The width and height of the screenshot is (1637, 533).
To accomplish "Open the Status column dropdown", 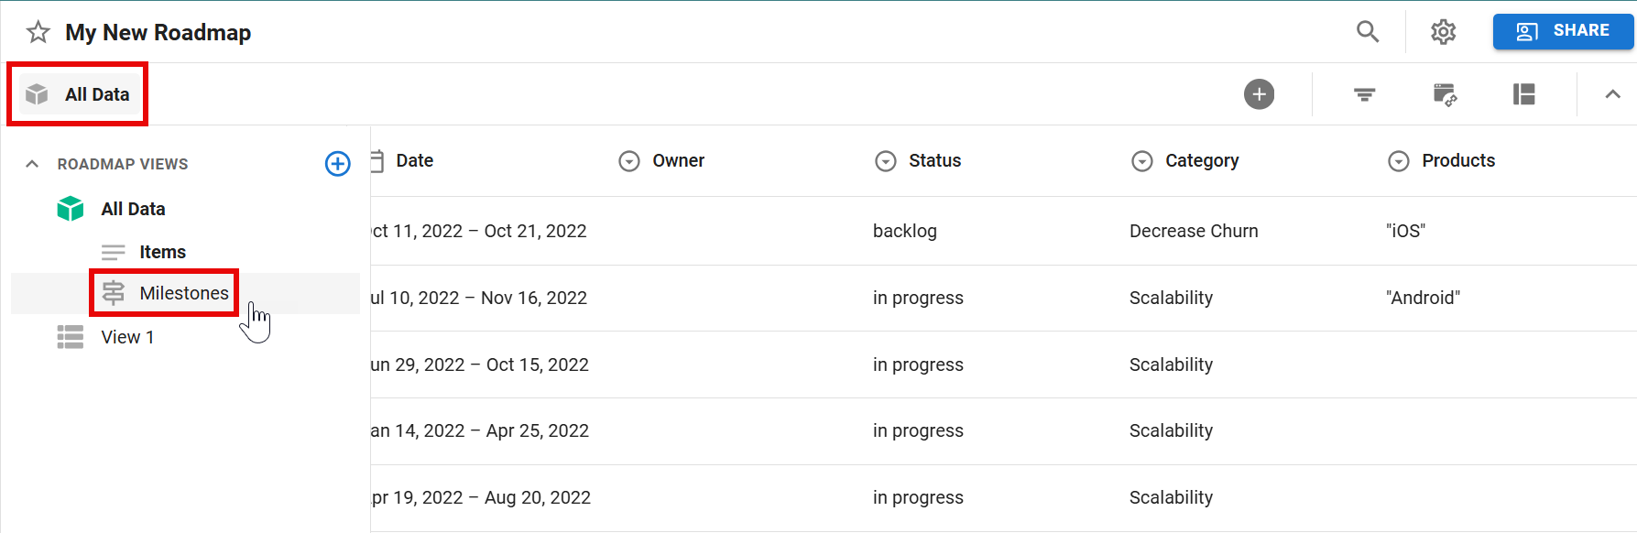I will 885,160.
